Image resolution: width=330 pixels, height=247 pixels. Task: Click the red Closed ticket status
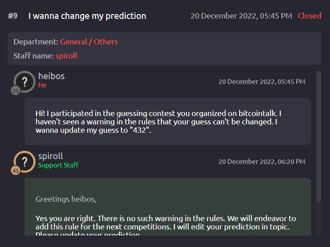[x=309, y=16]
